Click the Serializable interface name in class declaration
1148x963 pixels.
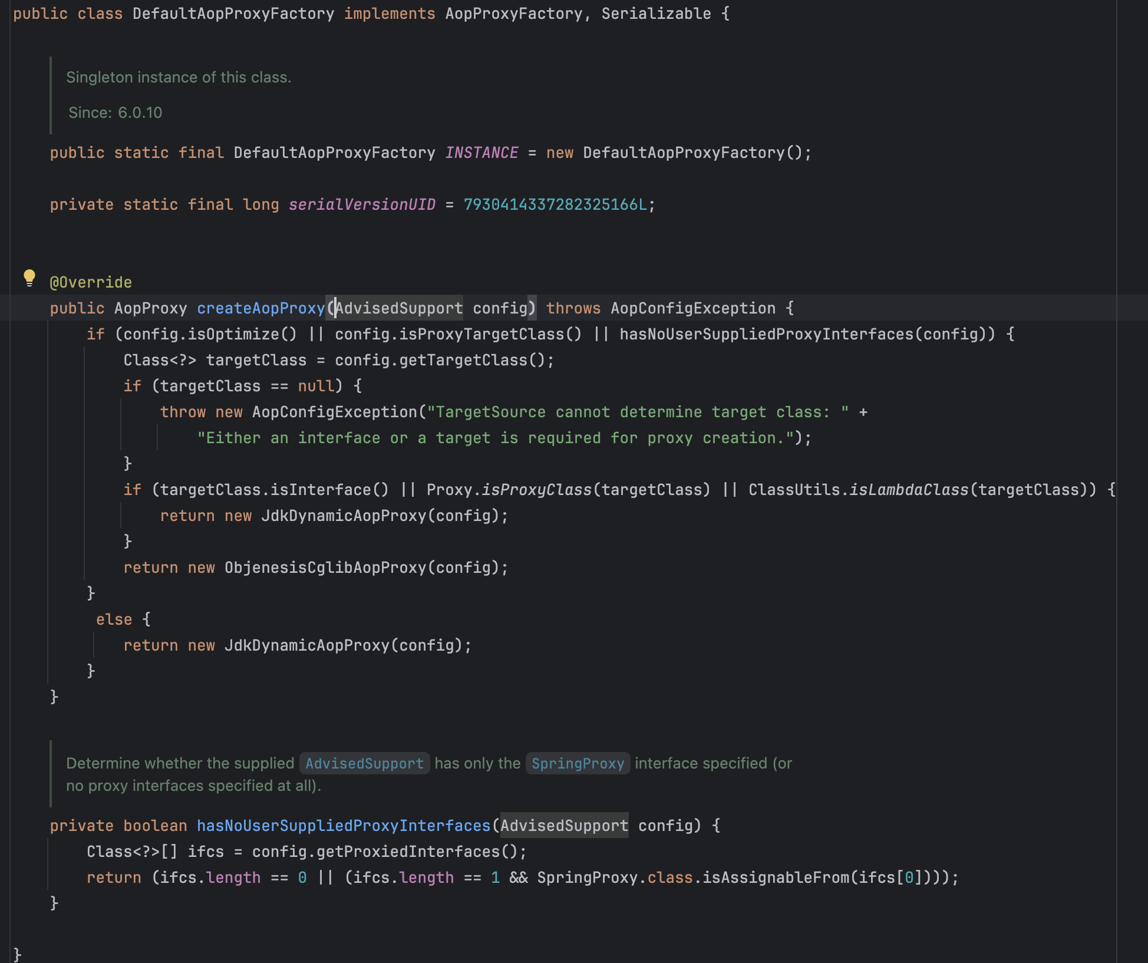(656, 14)
